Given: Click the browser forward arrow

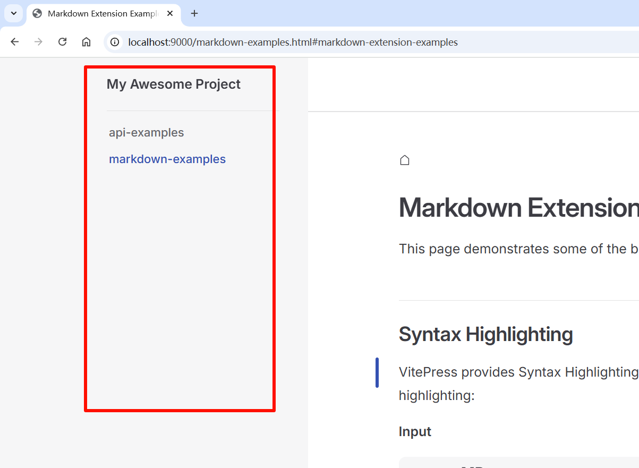Looking at the screenshot, I should coord(38,42).
